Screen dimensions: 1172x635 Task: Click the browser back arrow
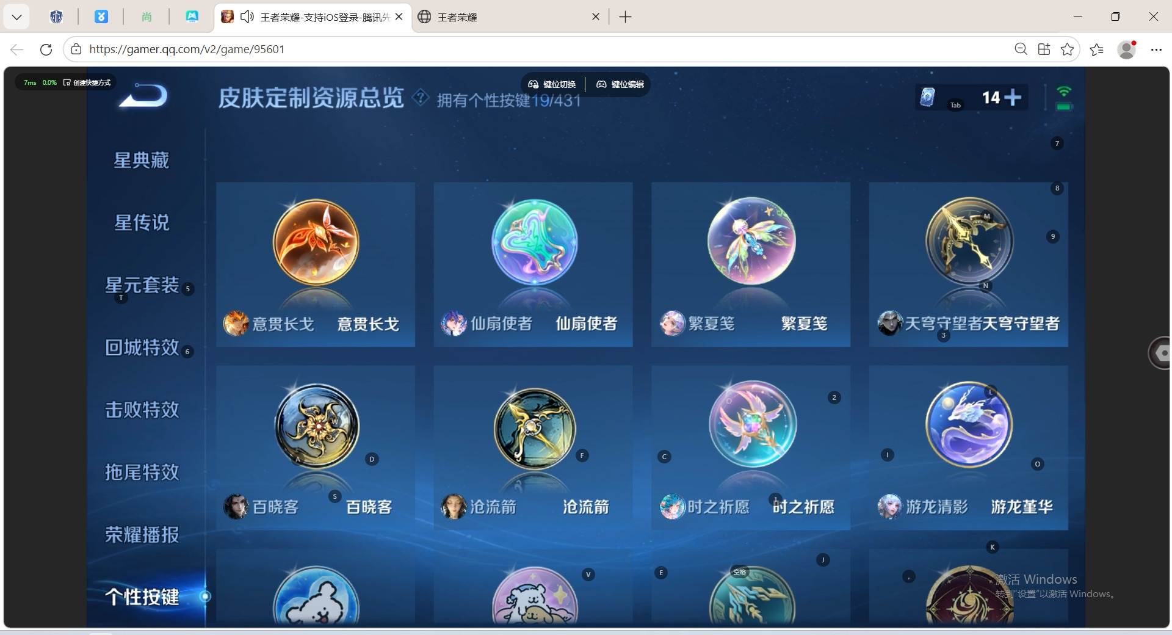(x=16, y=49)
